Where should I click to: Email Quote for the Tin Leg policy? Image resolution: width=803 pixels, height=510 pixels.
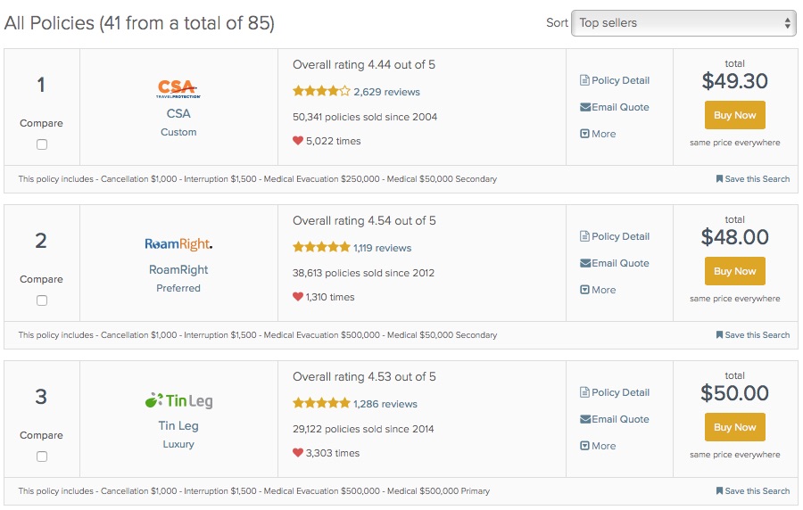(x=615, y=419)
